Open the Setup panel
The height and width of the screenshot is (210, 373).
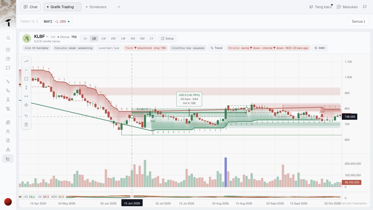coord(167,38)
